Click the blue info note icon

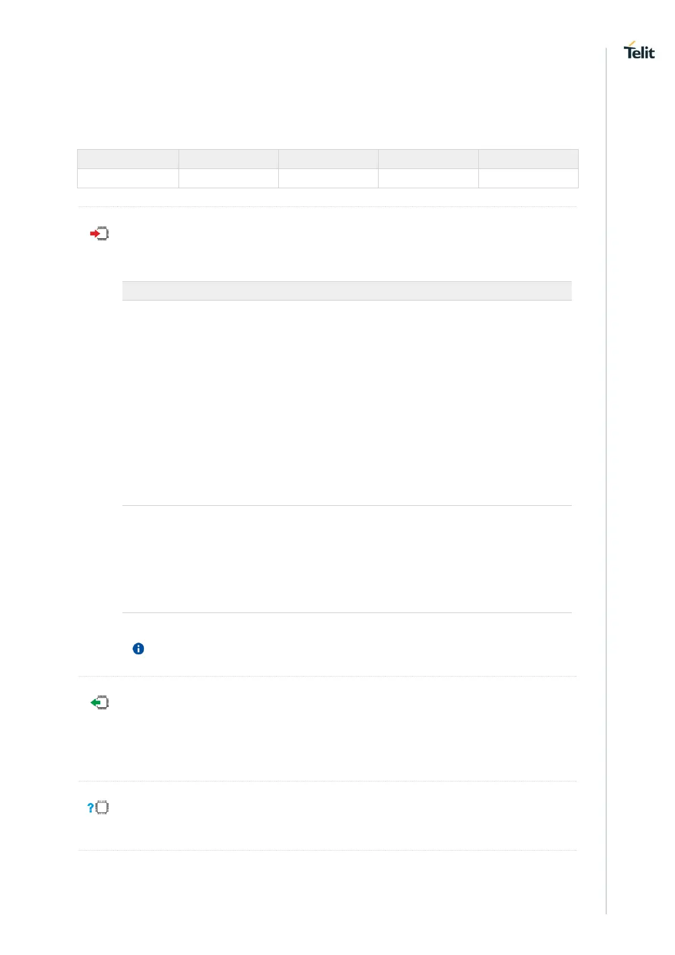[x=138, y=649]
